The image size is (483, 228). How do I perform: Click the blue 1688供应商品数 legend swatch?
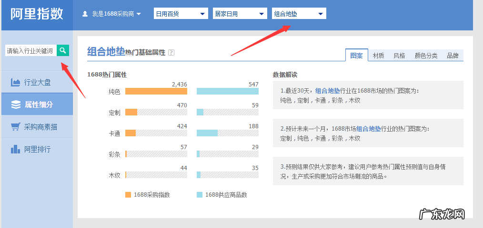[200, 194]
